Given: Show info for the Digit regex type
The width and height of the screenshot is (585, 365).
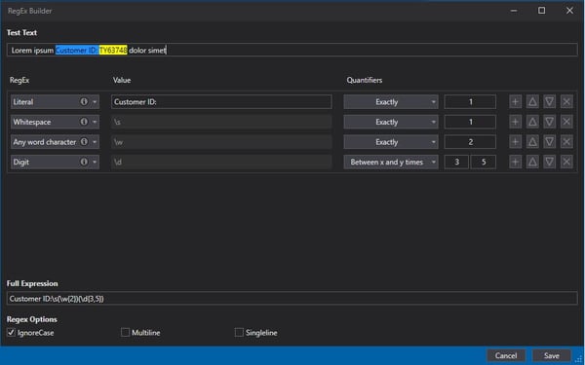Looking at the screenshot, I should point(84,162).
